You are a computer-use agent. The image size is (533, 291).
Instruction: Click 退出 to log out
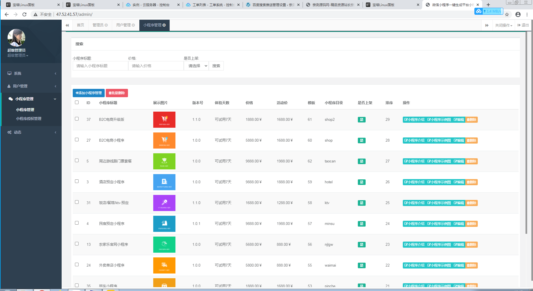coord(523,25)
